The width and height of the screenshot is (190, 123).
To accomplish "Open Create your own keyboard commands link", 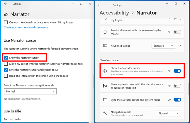I will 26,28.
